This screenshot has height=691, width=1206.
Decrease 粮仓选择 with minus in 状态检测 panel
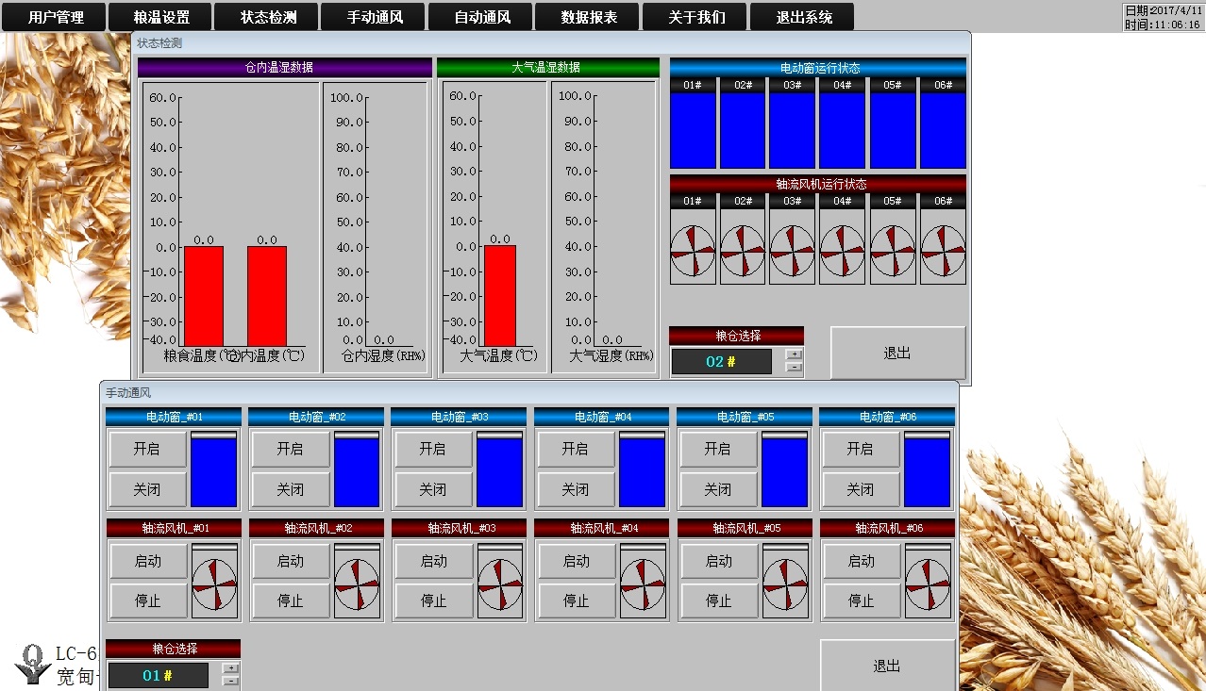tap(795, 368)
